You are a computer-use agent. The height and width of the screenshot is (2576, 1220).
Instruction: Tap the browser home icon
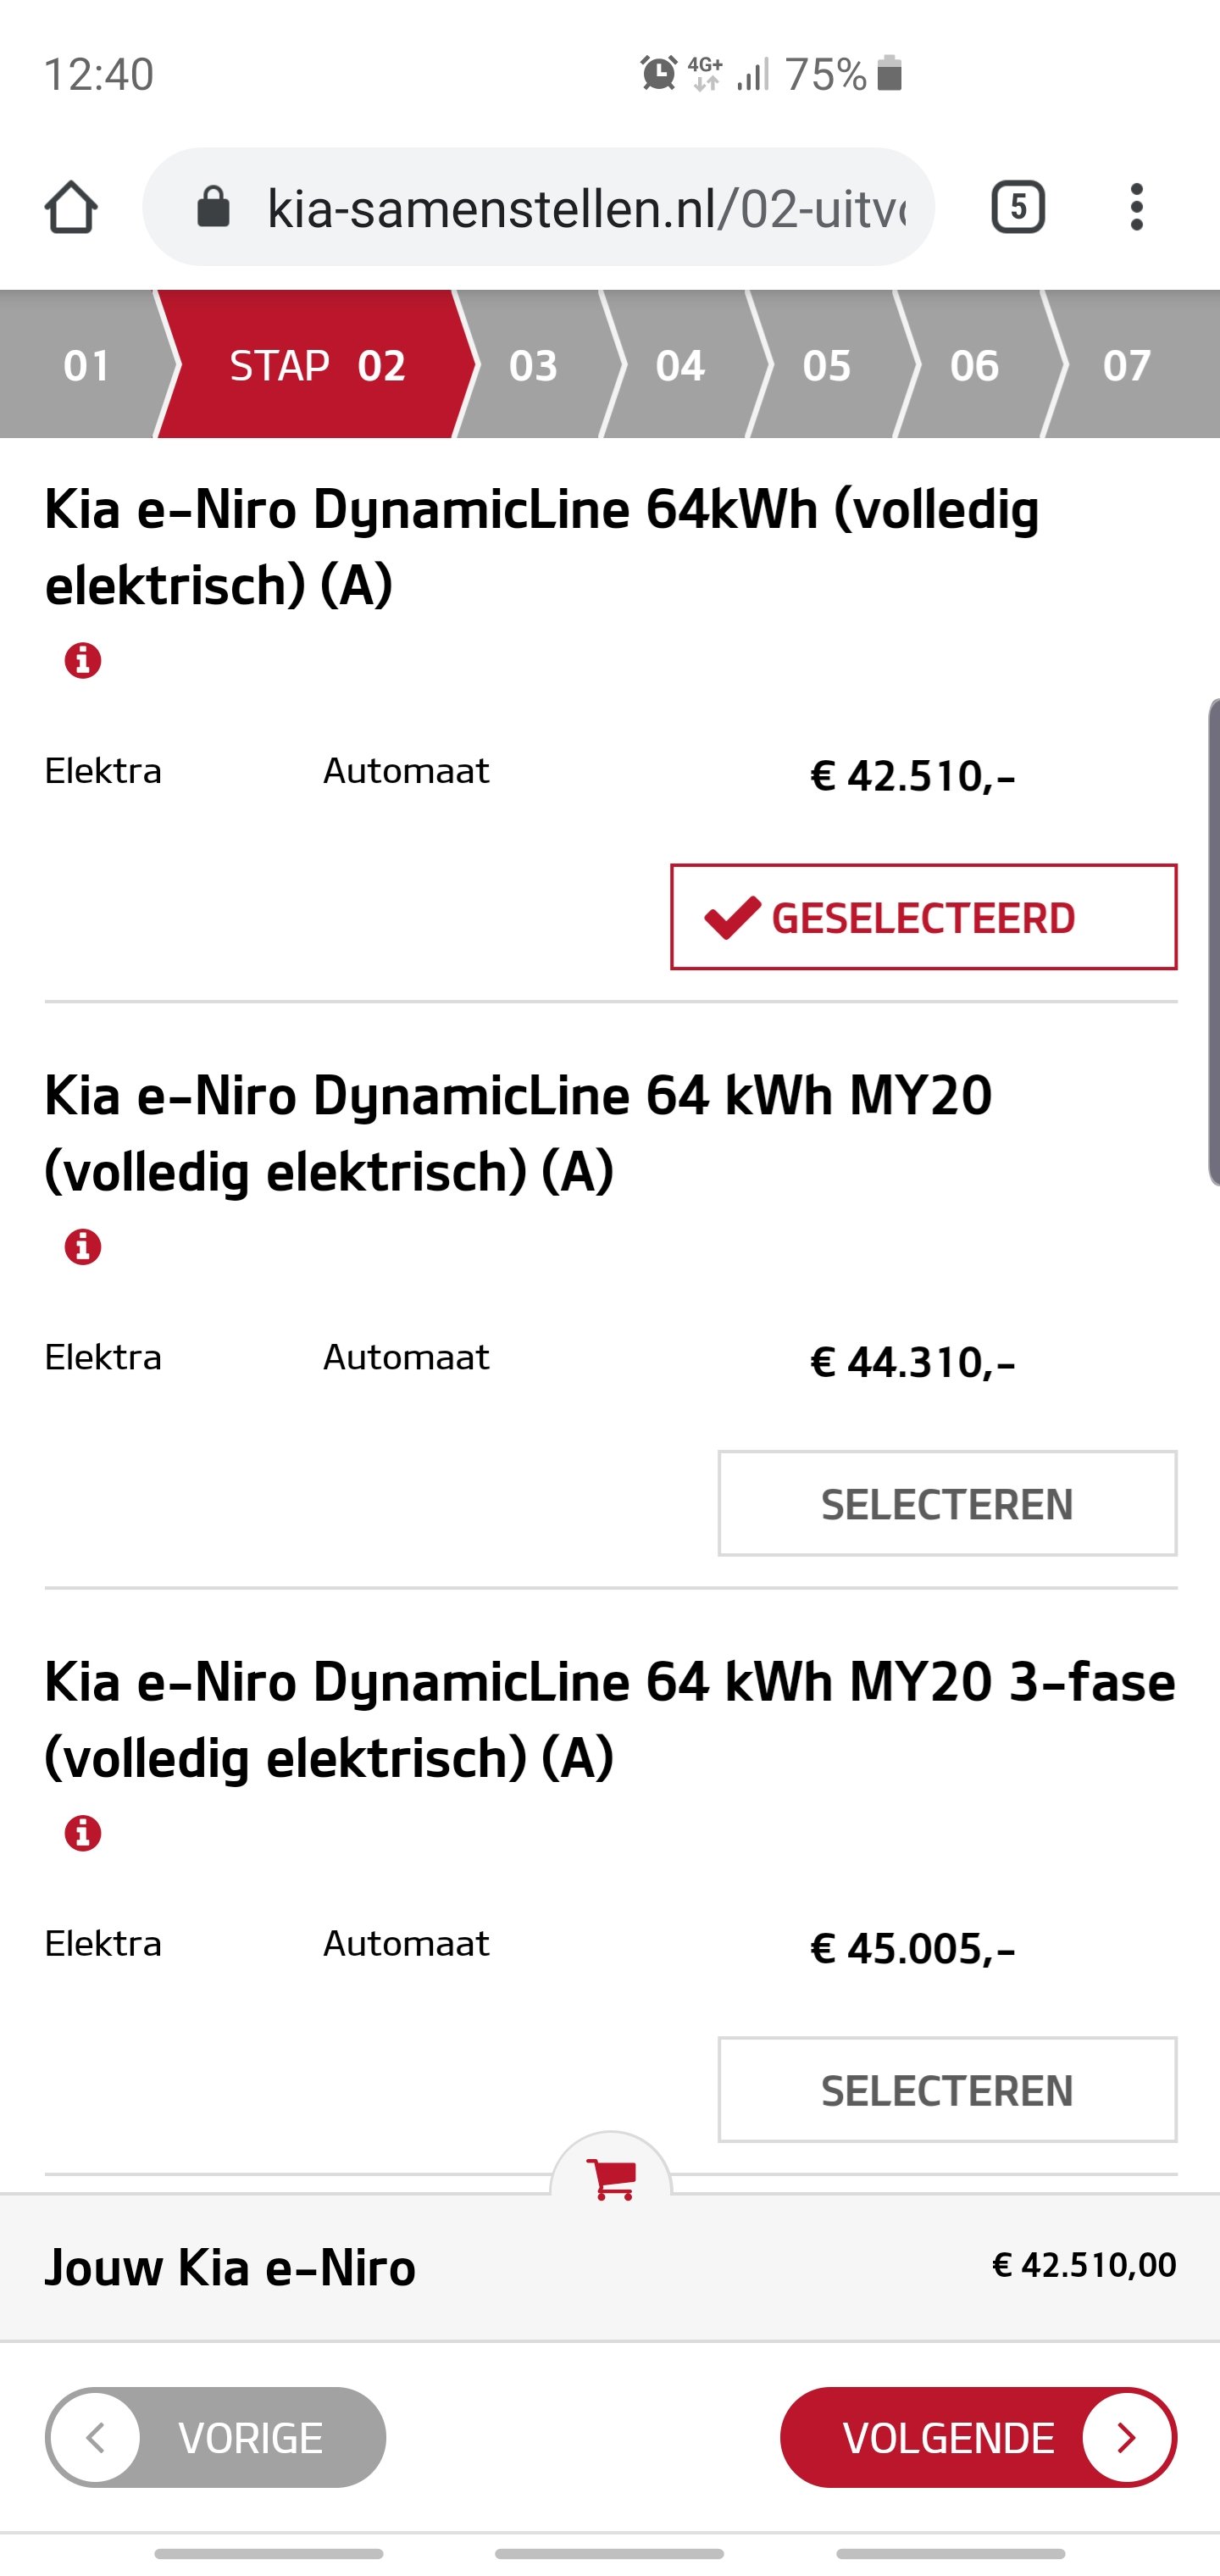click(x=71, y=207)
